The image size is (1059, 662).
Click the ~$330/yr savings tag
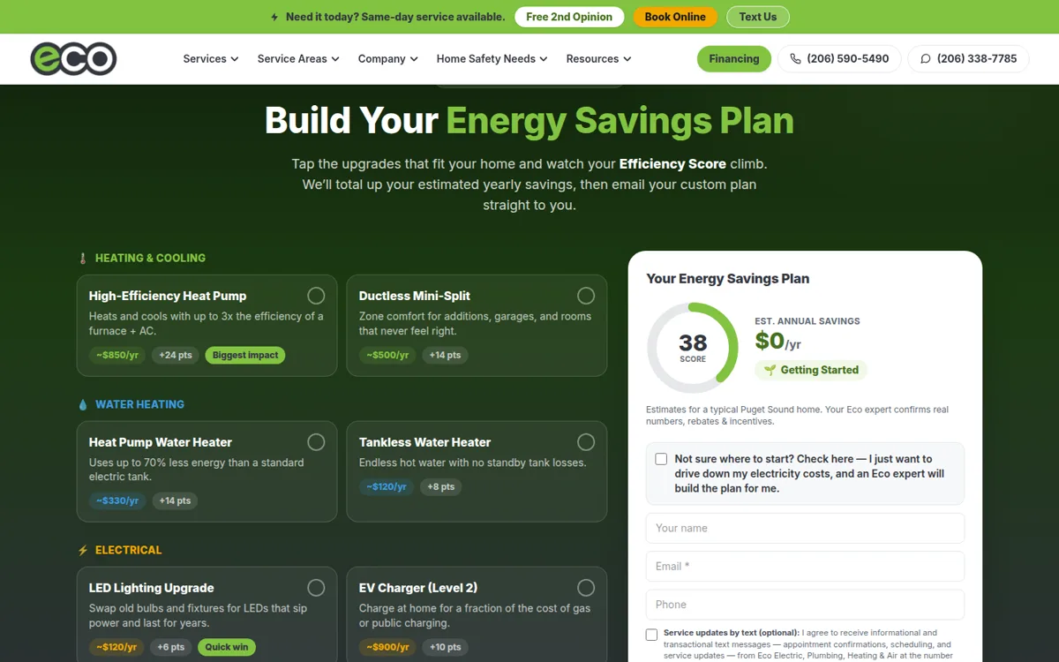click(117, 500)
